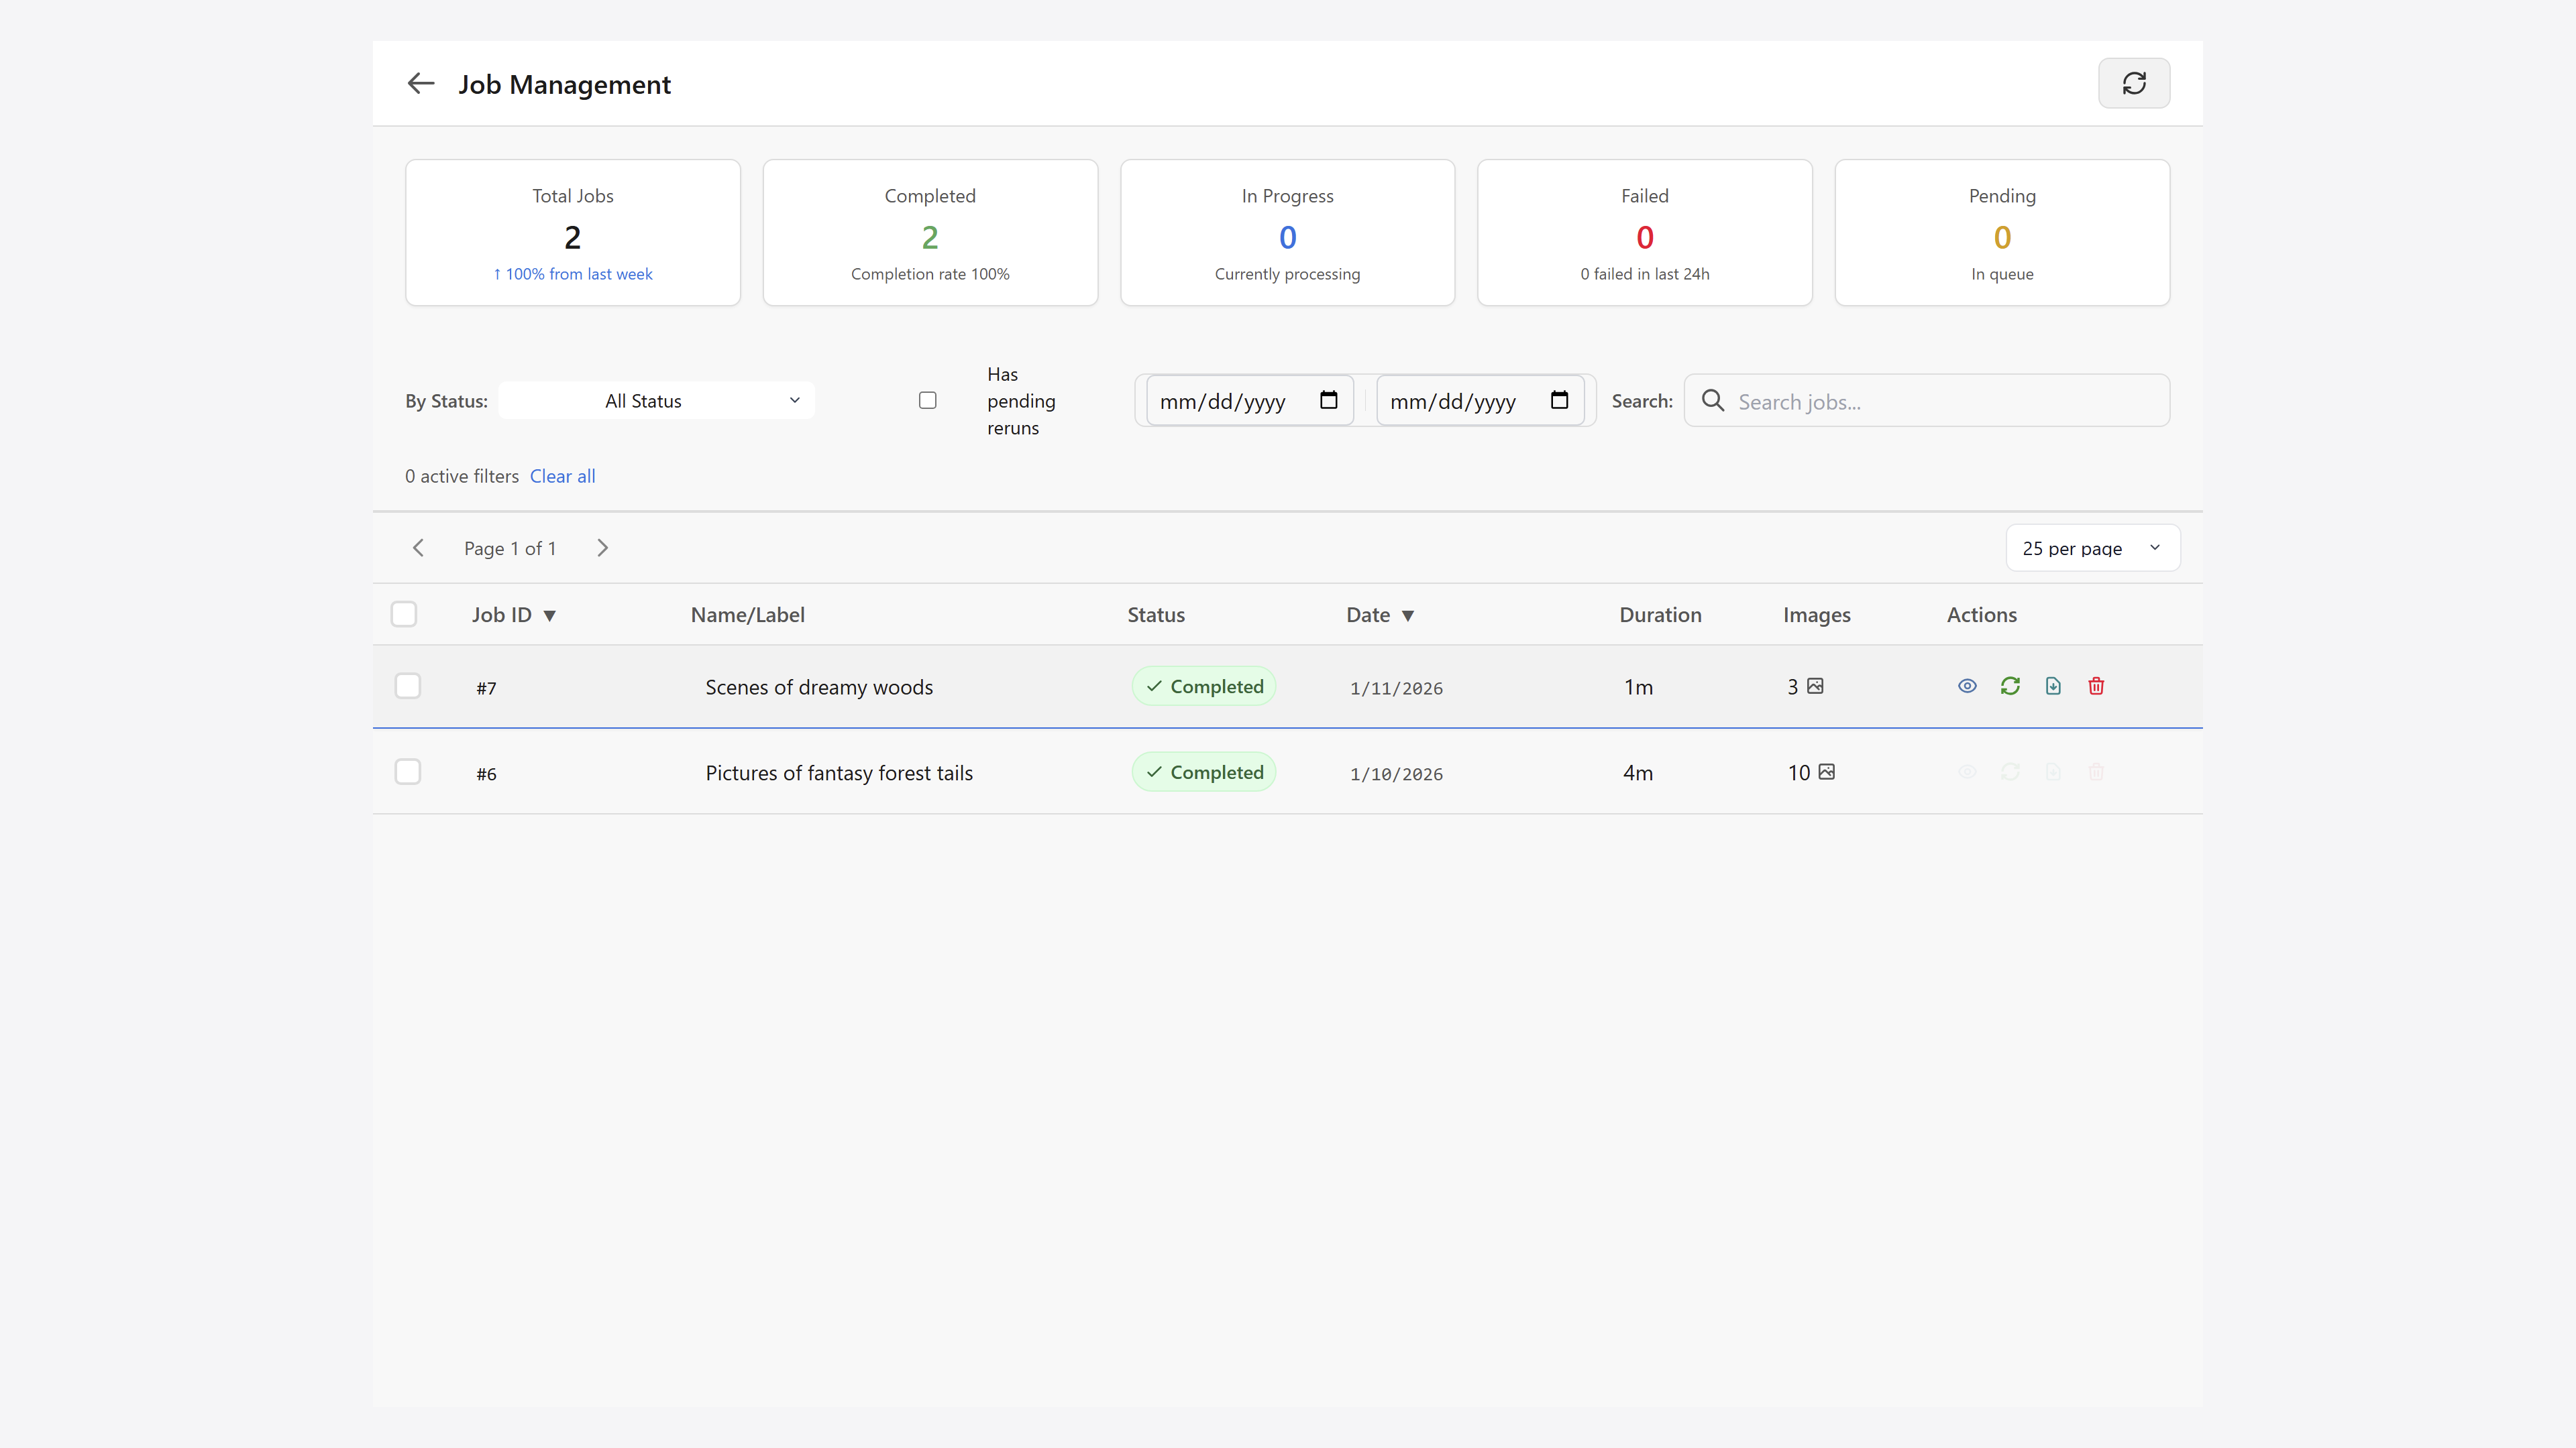This screenshot has width=2576, height=1448.
Task: Select the row checkbox for job #6
Action: click(x=408, y=772)
